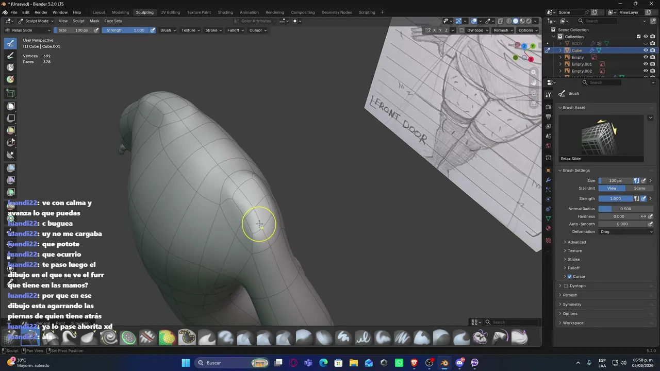This screenshot has height=371, width=660.
Task: Select material preview viewport shading
Action: (522, 21)
